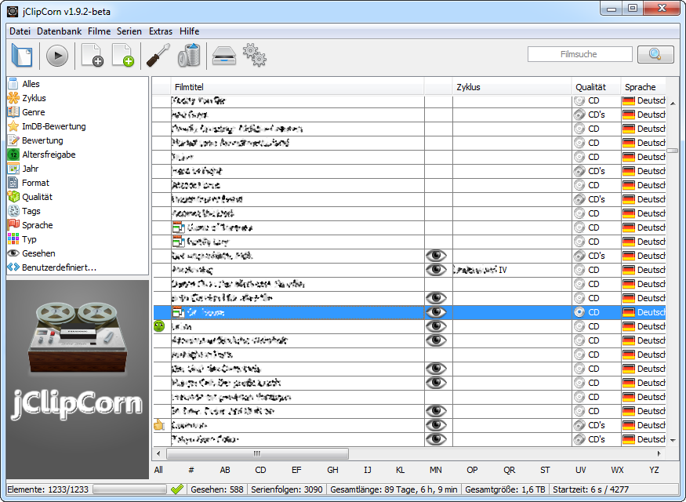Expand the Jahr filter in the sidebar
This screenshot has height=502, width=686.
coord(30,169)
